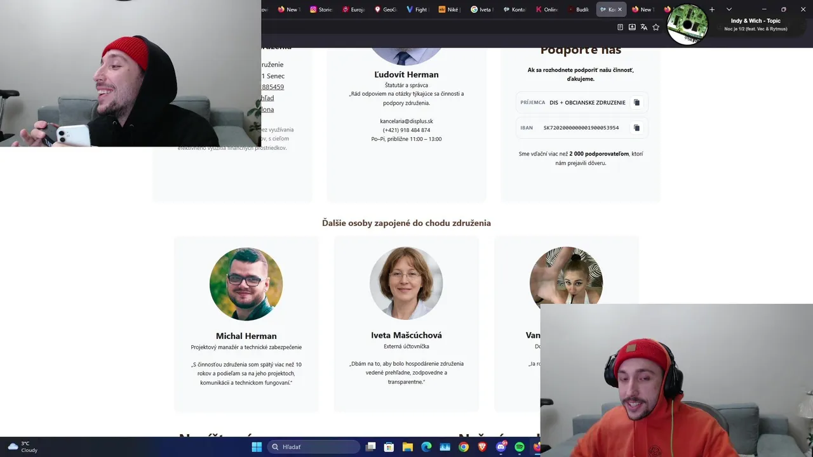Click the text Externá účtovníčka
Screen dimensions: 813x457
[406, 347]
